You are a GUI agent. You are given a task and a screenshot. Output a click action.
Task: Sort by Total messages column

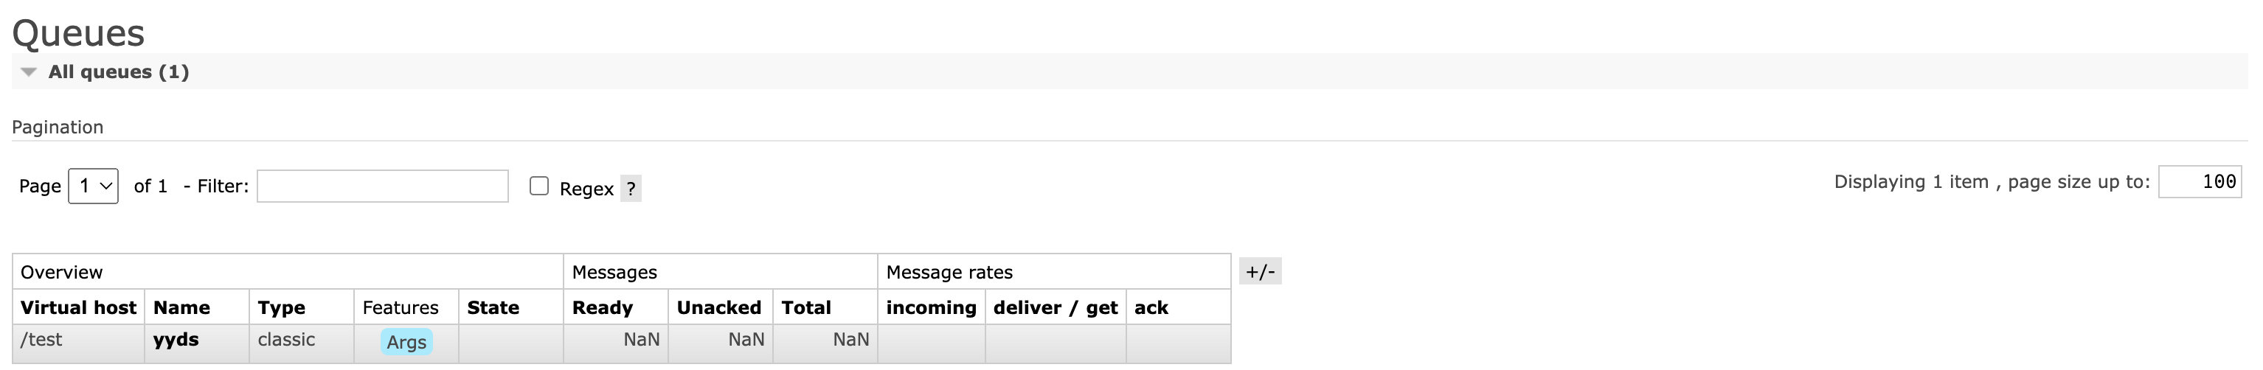click(805, 307)
